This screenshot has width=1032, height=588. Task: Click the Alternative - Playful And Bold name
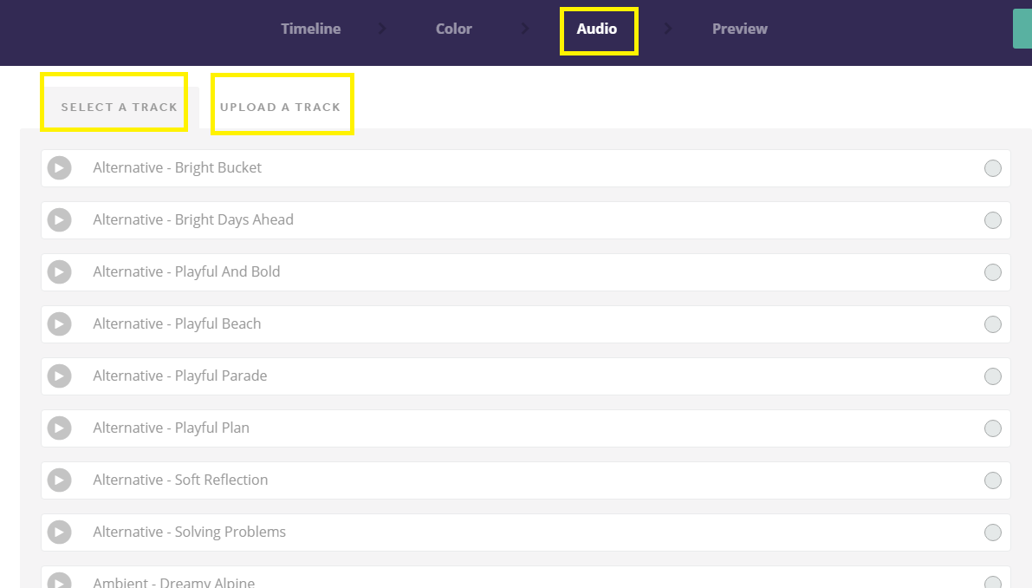coord(186,272)
